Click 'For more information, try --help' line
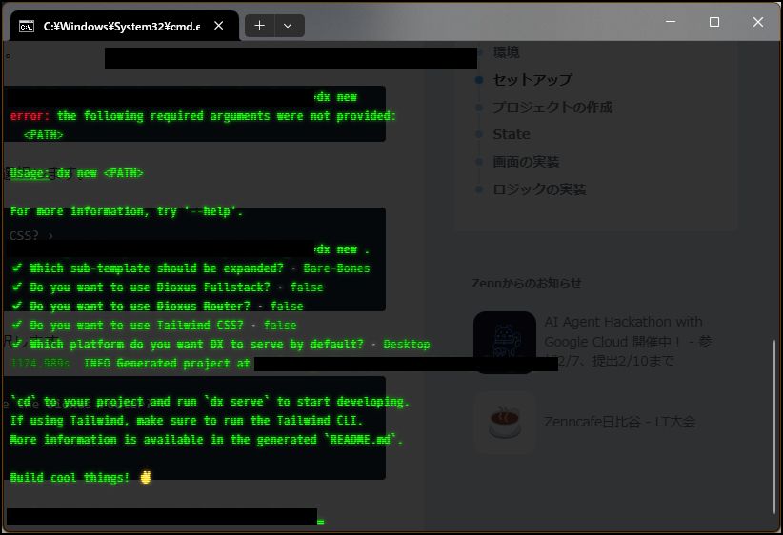Image resolution: width=783 pixels, height=535 pixels. (x=127, y=211)
